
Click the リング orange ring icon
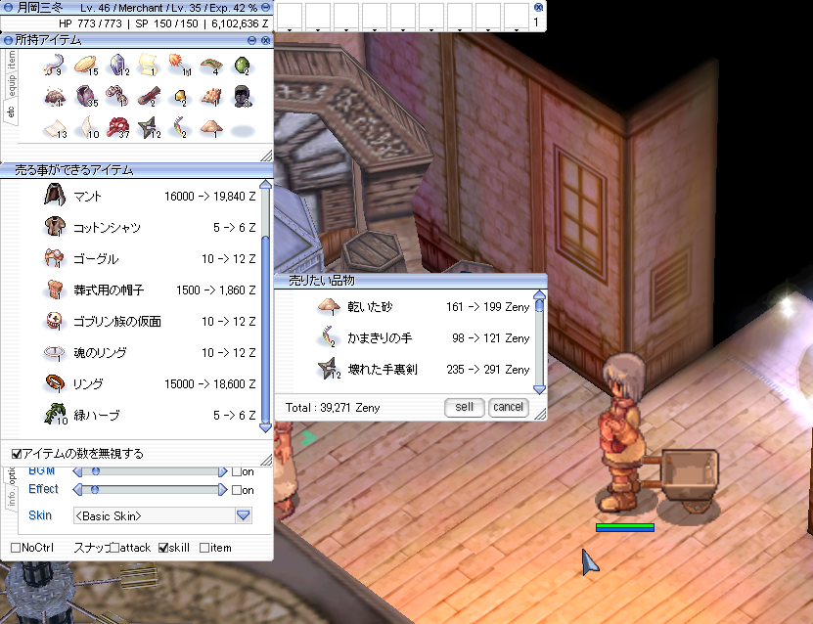[x=55, y=383]
